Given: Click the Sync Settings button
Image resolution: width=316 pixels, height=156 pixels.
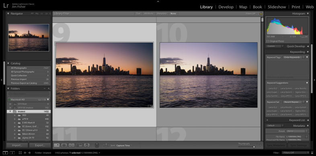Looking at the screenshot, I should [298, 145].
